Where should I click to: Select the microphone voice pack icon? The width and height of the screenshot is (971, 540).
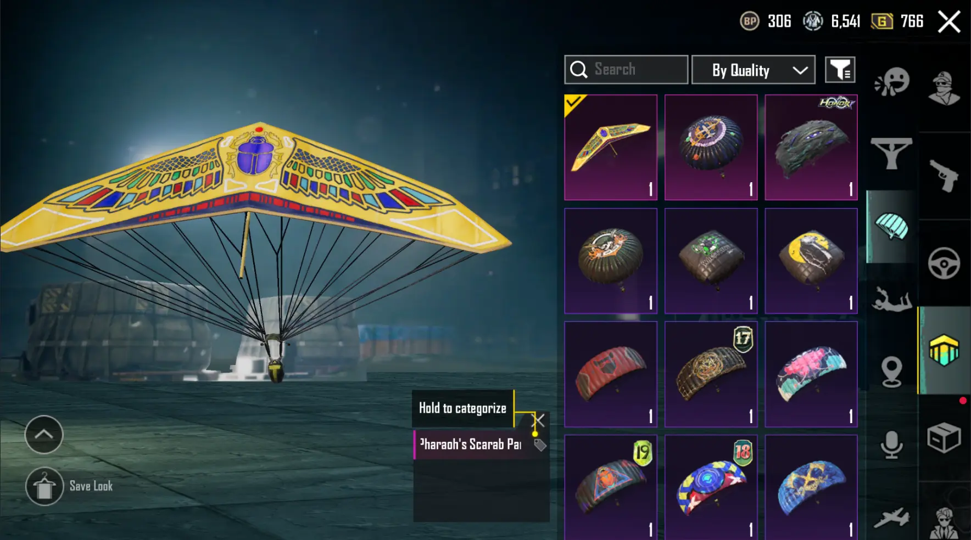[x=891, y=445]
